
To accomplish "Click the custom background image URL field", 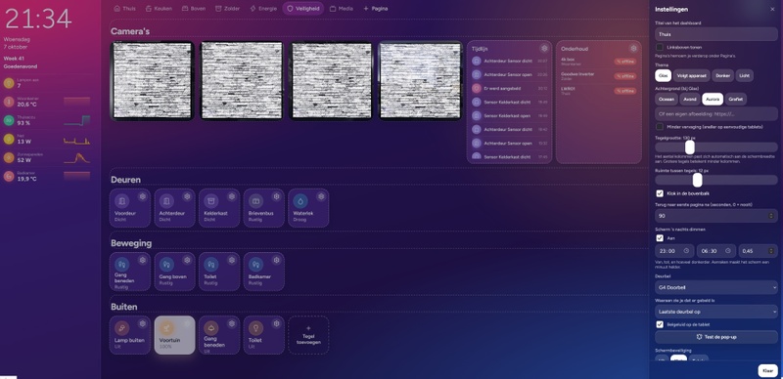I will click(716, 113).
